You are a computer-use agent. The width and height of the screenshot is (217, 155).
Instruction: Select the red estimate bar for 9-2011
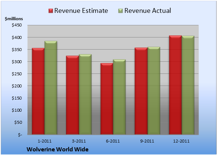[141, 91]
